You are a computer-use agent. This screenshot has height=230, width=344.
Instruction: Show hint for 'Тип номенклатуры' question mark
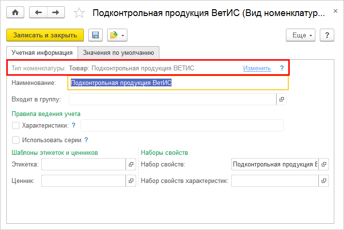tap(282, 68)
